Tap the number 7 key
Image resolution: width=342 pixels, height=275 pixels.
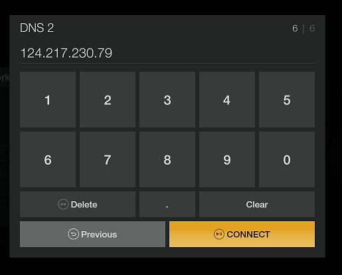click(108, 159)
